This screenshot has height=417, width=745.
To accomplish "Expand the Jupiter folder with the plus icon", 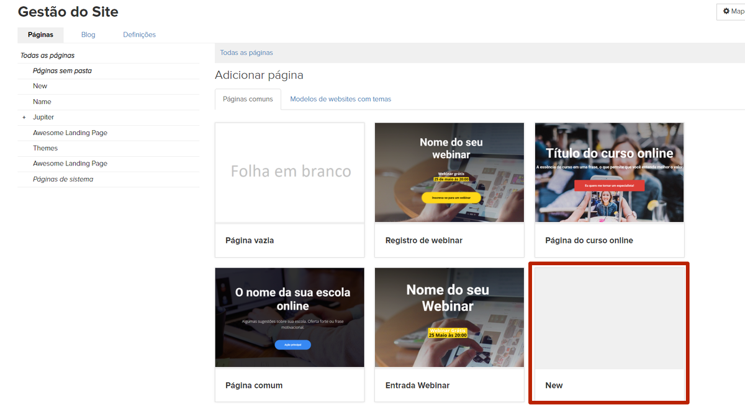I will [x=24, y=117].
